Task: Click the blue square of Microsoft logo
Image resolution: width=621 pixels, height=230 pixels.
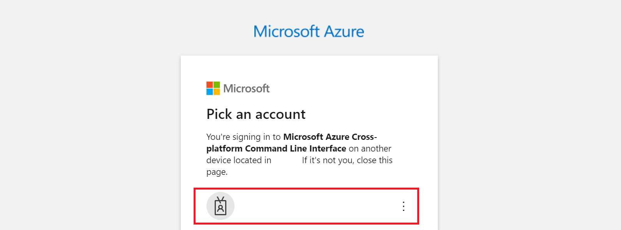Action: pyautogui.click(x=210, y=92)
